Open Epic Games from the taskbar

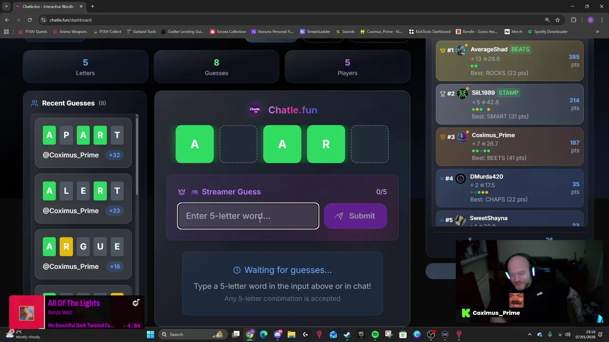(361, 334)
